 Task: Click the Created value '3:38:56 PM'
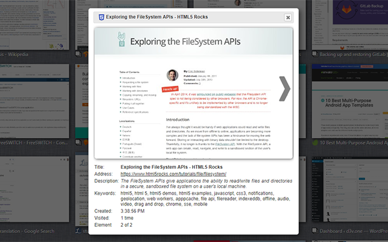coord(133,211)
